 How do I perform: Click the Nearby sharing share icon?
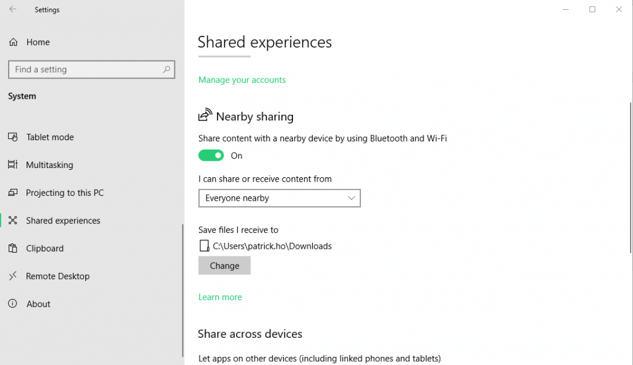click(x=205, y=114)
